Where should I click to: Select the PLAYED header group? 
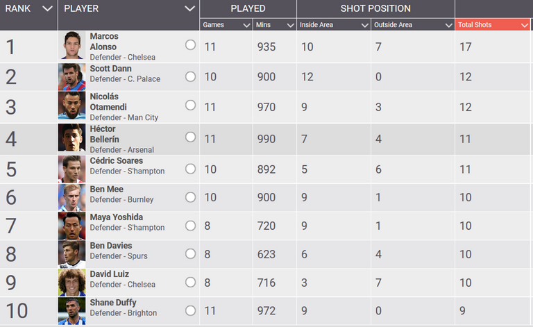pyautogui.click(x=248, y=8)
